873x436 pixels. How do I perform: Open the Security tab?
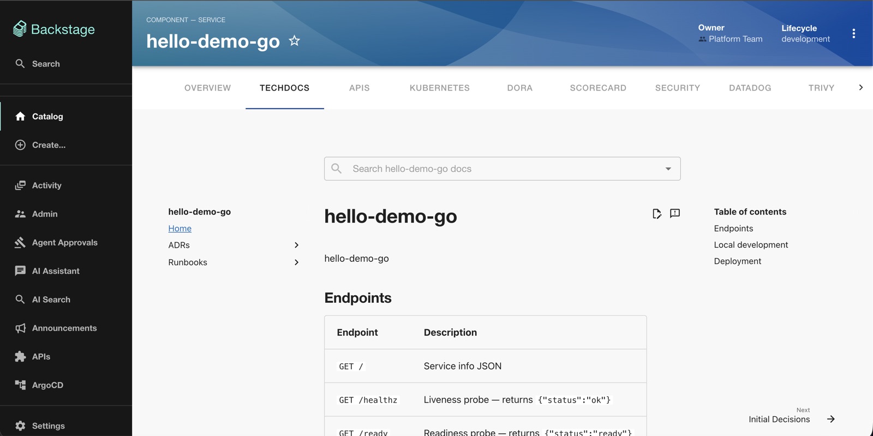(678, 88)
